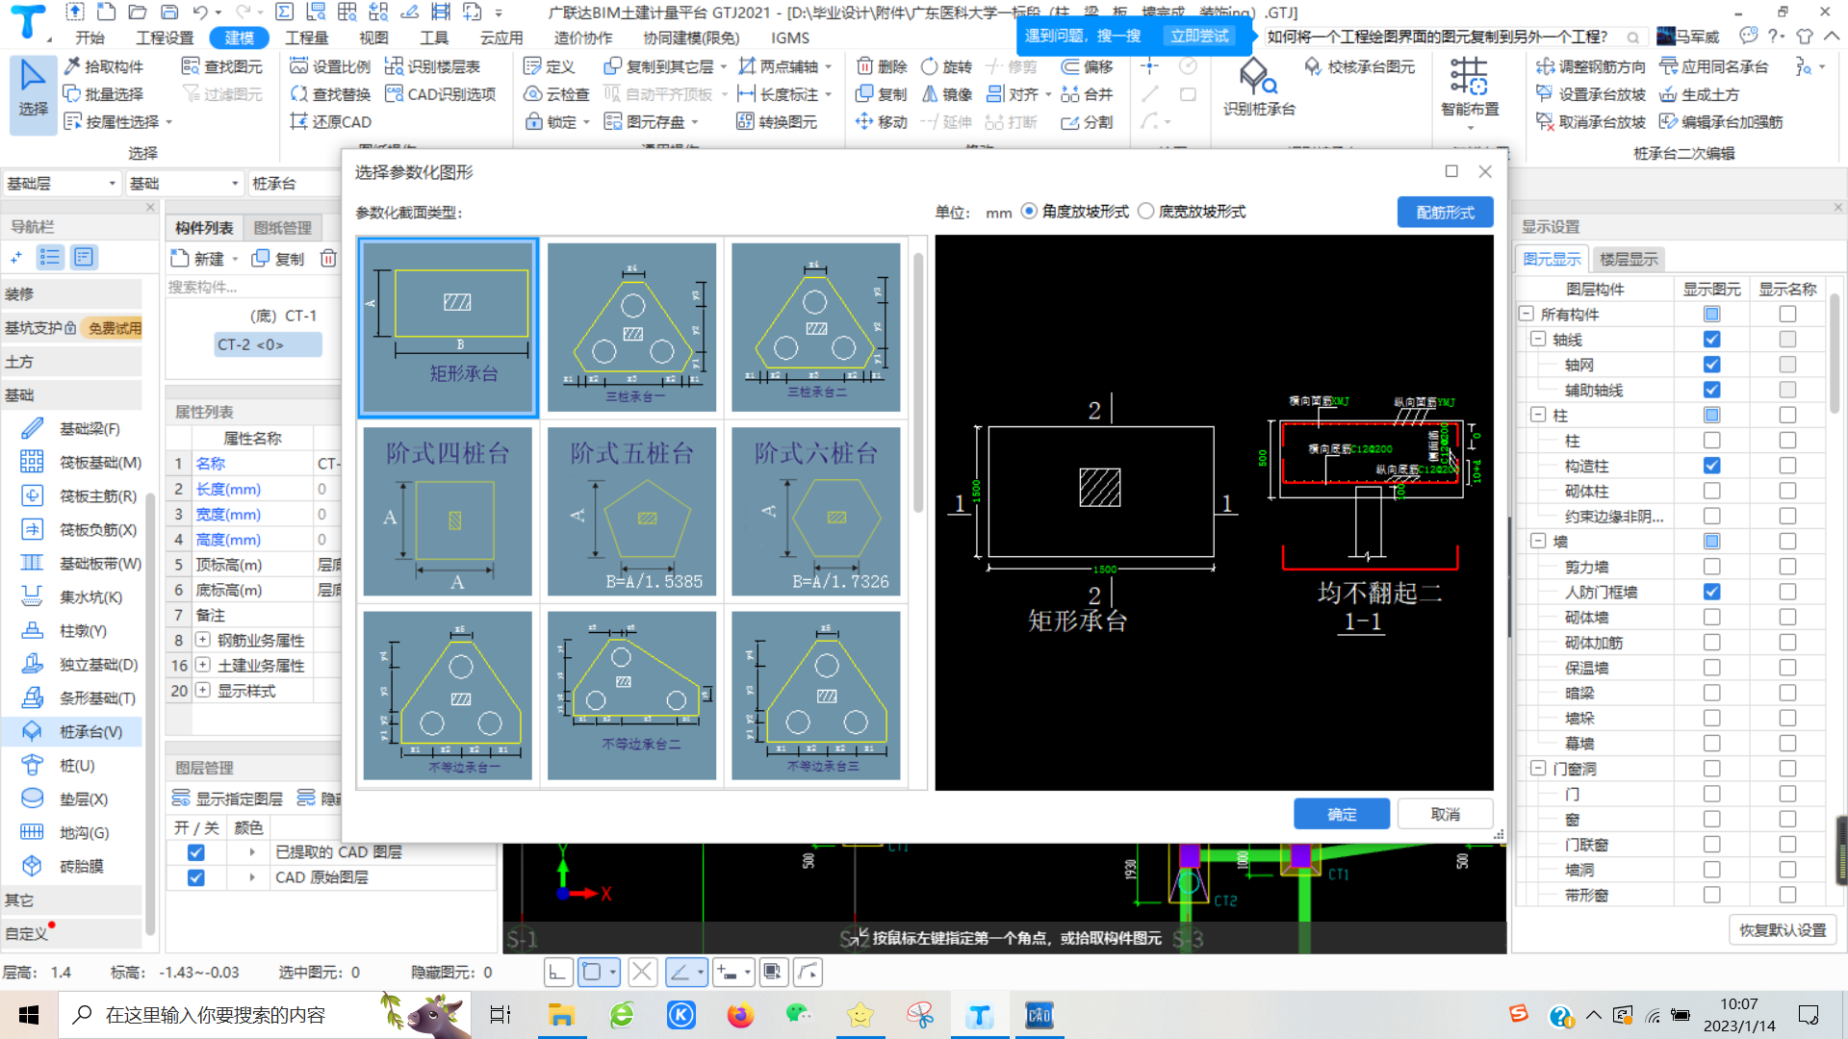
Task: Select 三桩承台一 shape thumbnail
Action: [632, 327]
